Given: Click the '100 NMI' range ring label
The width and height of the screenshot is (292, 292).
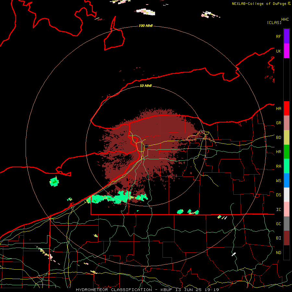Looking at the screenshot, I should (x=146, y=26).
